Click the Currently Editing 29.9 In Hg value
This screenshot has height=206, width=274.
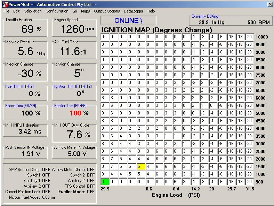[212, 22]
